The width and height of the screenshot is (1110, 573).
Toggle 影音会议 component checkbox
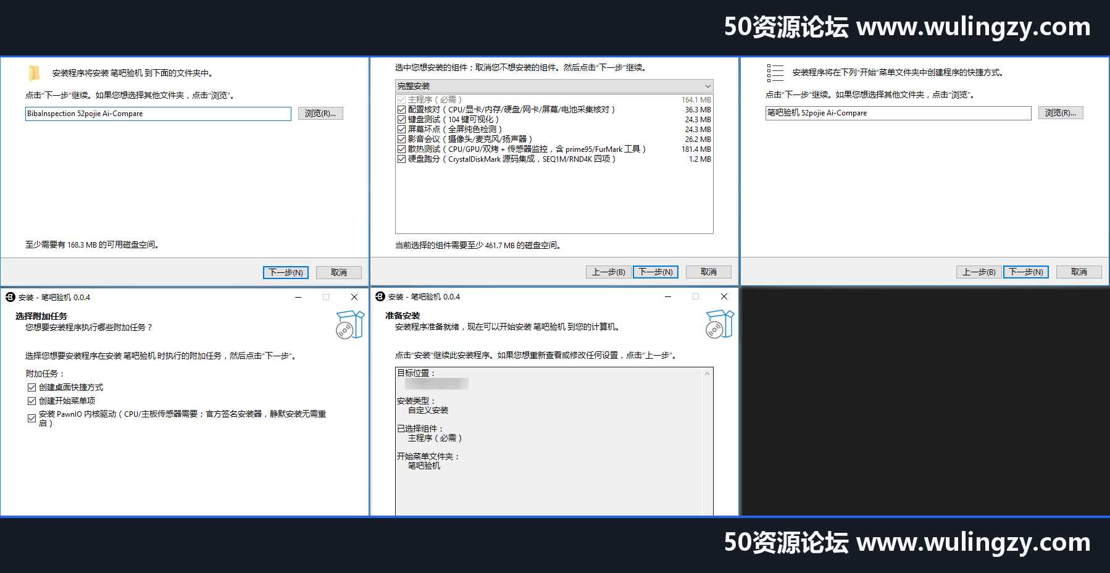[x=402, y=139]
